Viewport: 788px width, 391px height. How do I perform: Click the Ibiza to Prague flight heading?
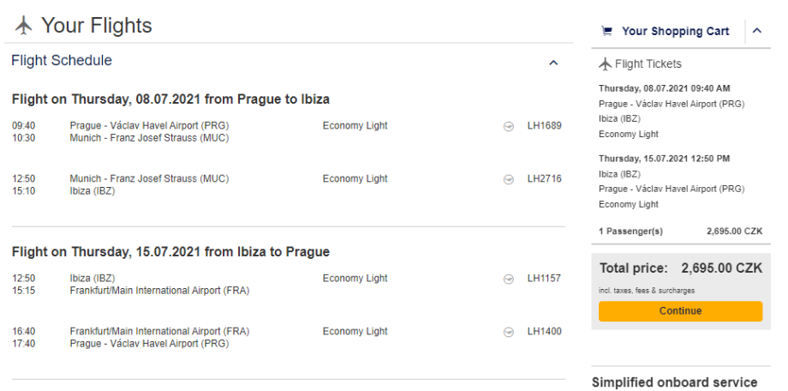click(x=170, y=252)
